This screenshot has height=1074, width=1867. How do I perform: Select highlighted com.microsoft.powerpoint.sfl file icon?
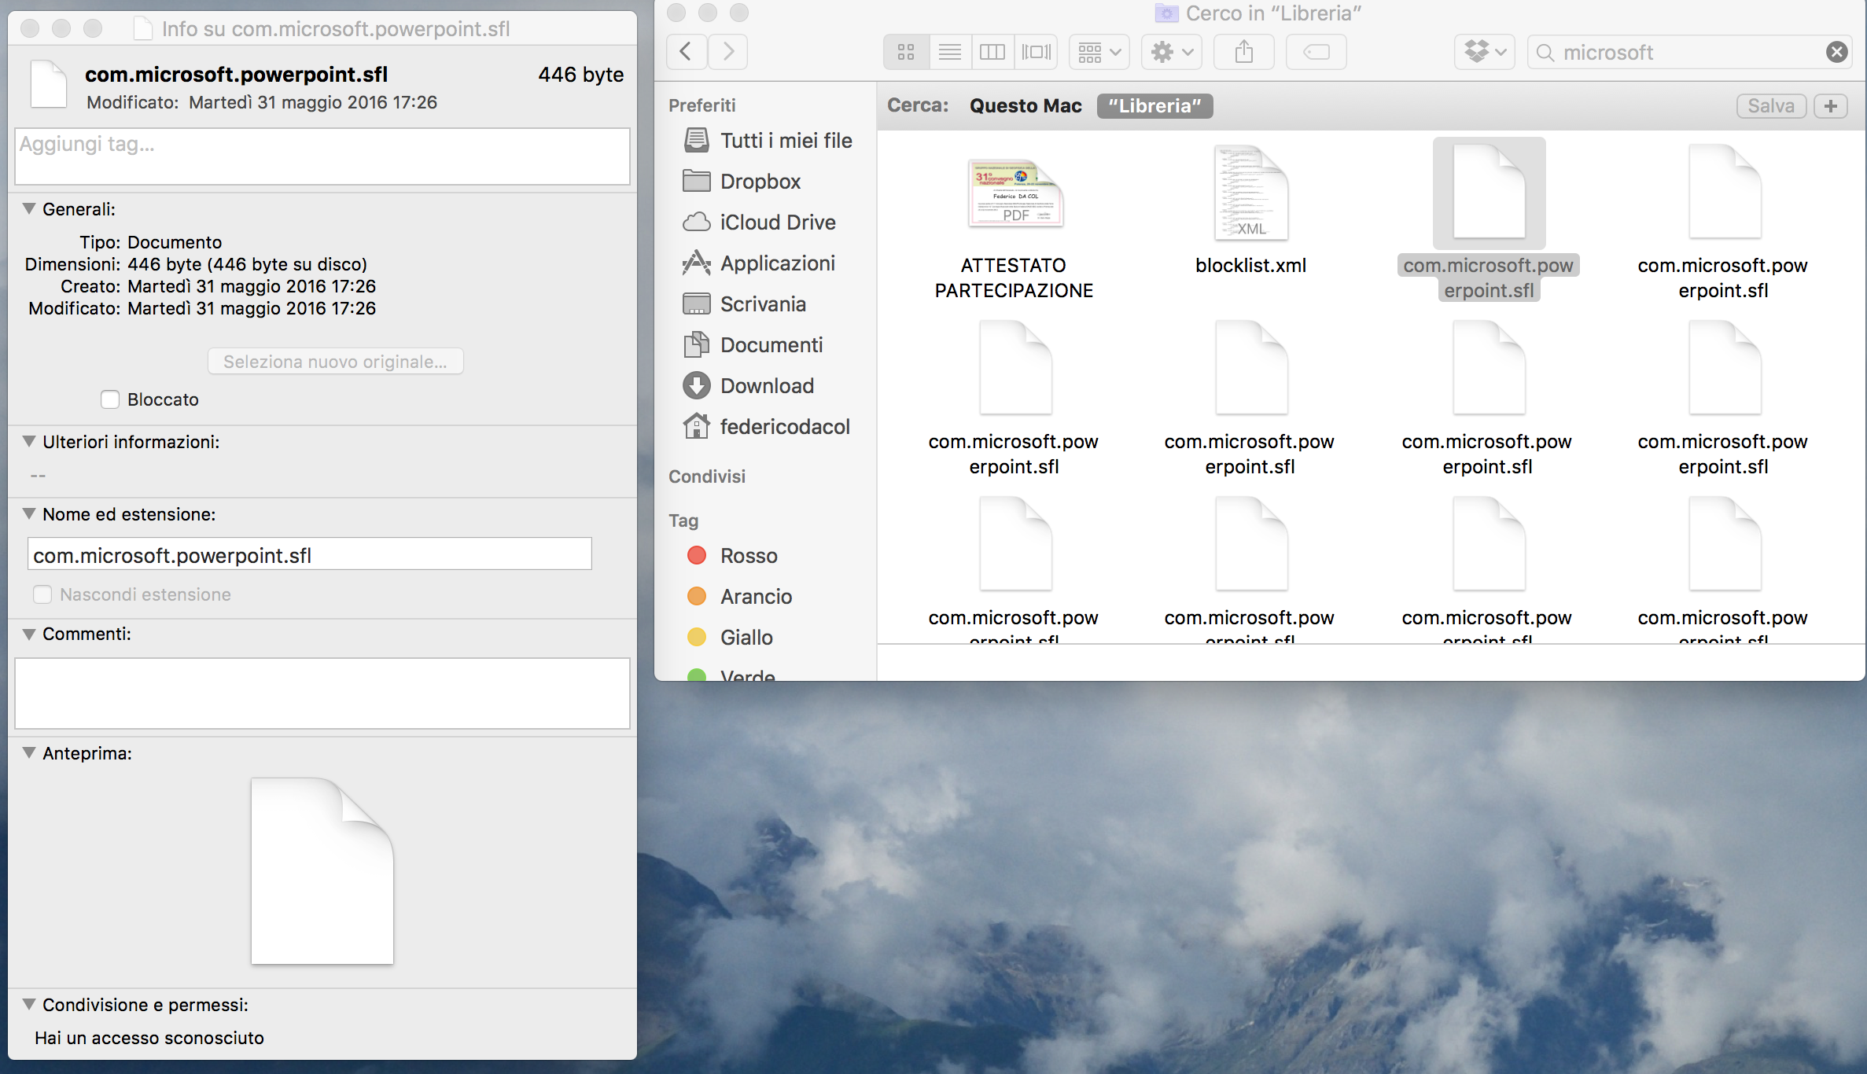[x=1489, y=193]
